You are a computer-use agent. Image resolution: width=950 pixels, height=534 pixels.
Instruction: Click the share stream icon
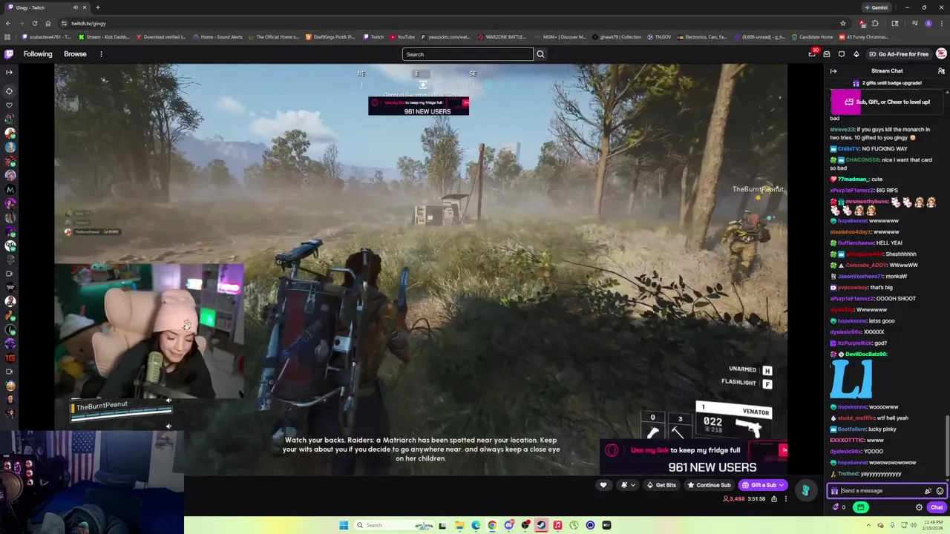(773, 499)
